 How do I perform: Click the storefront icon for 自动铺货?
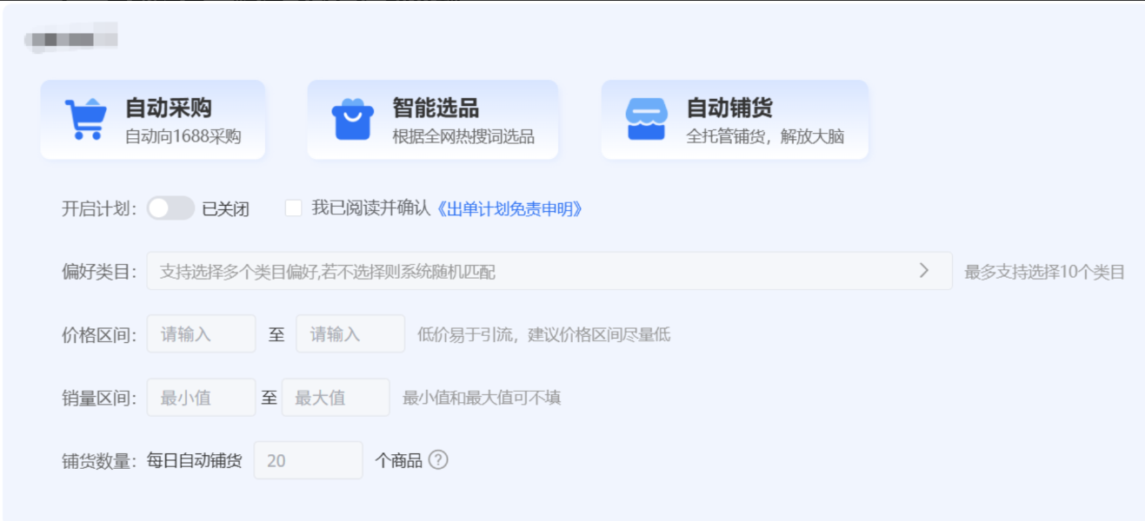[x=646, y=120]
